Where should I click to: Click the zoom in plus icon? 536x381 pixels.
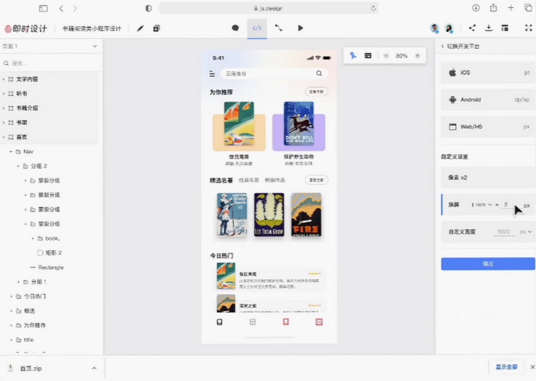(417, 56)
